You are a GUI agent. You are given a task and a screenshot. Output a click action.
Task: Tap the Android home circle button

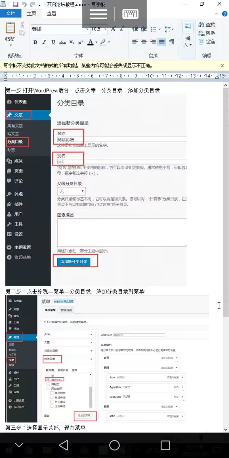pyautogui.click(x=114, y=445)
